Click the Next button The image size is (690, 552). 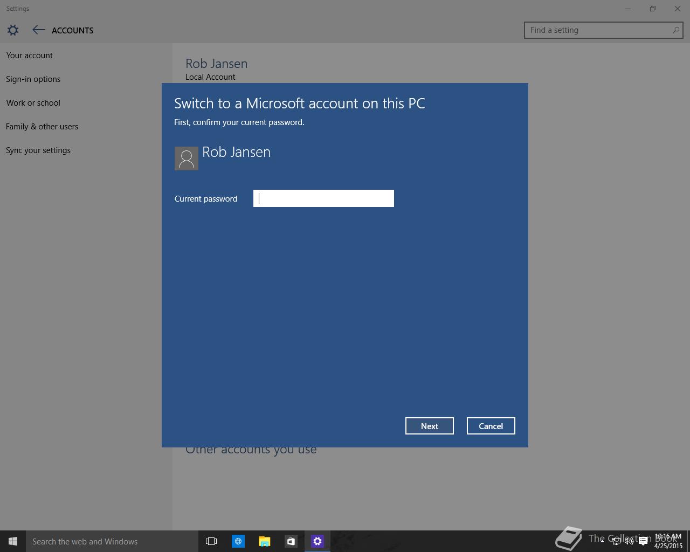[x=430, y=426]
